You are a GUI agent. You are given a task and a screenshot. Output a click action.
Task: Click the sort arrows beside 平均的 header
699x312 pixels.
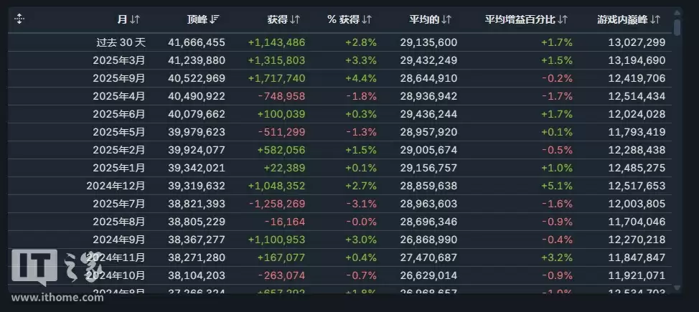[447, 19]
